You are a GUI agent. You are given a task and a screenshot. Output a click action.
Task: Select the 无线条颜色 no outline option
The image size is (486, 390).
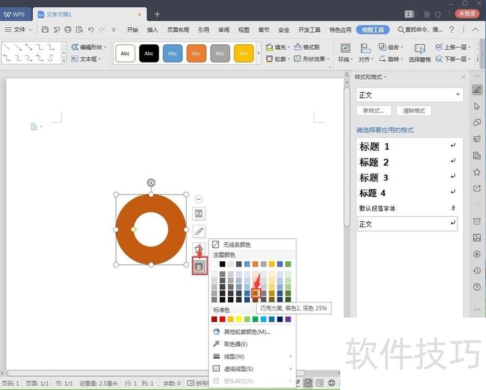click(237, 245)
